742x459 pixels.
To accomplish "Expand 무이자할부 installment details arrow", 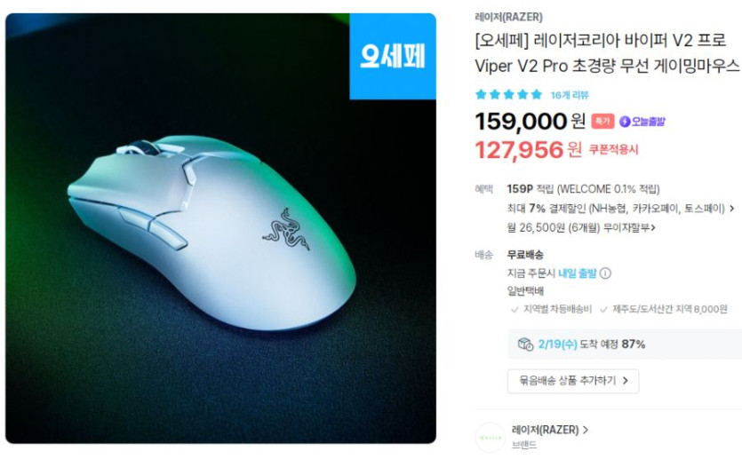I will [653, 228].
